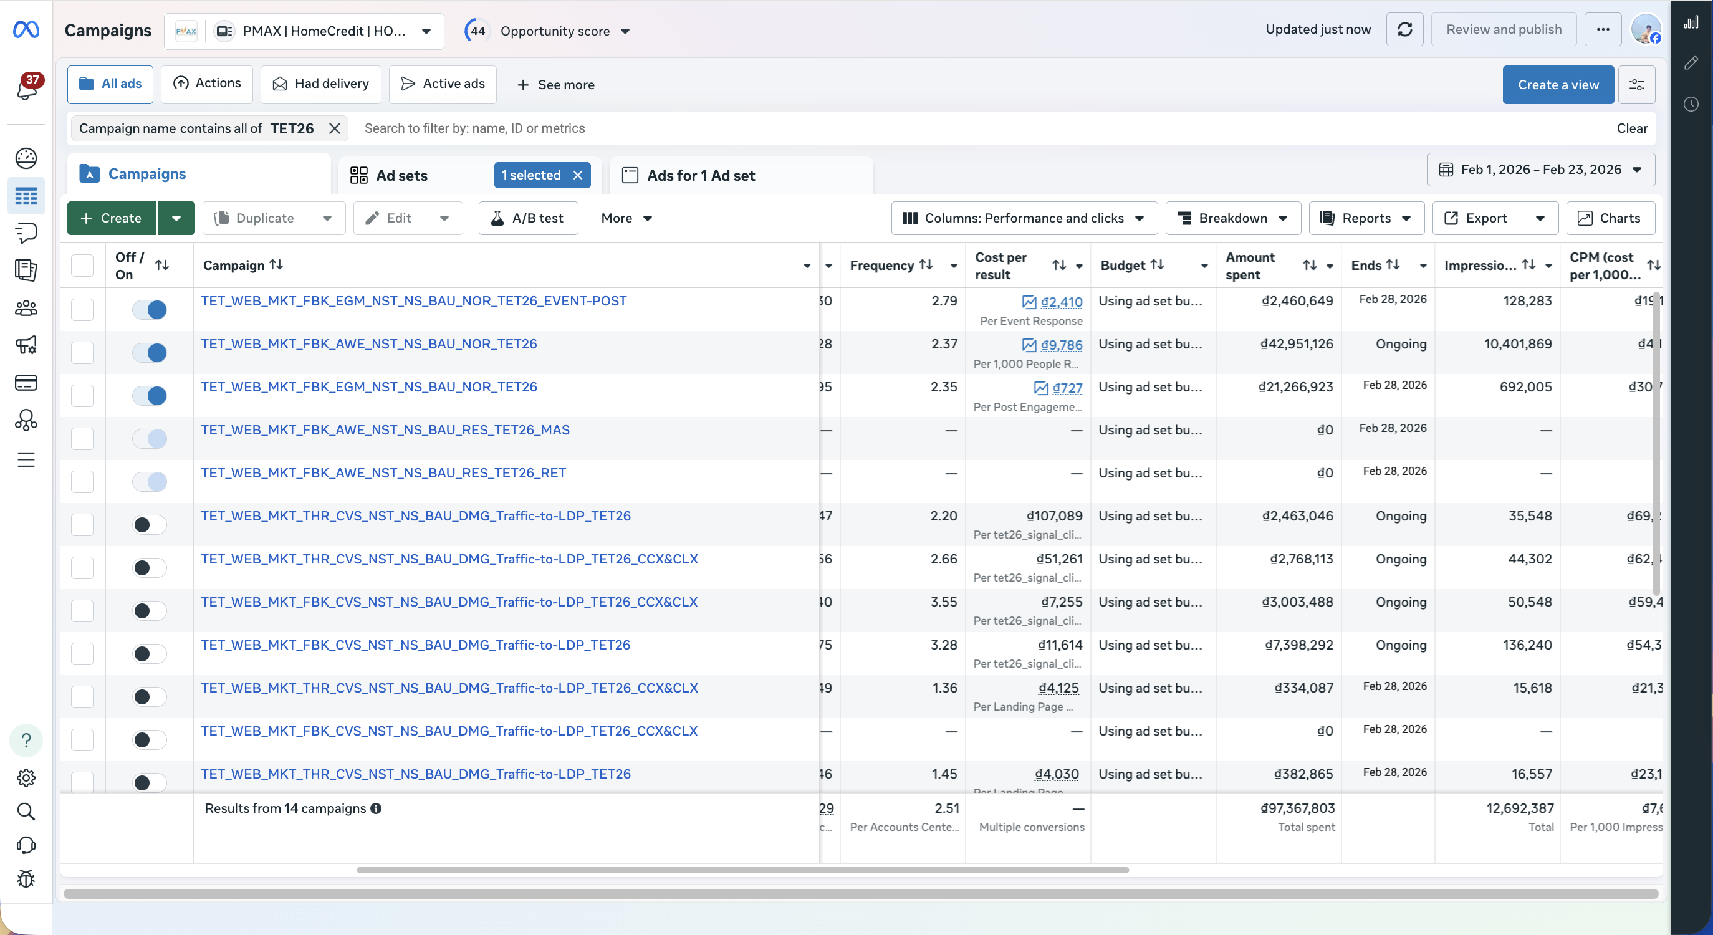Click the refresh data icon
1713x935 pixels.
[x=1404, y=29]
